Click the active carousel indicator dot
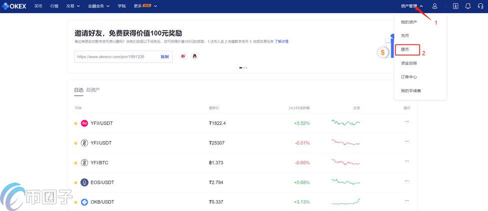 pyautogui.click(x=241, y=67)
